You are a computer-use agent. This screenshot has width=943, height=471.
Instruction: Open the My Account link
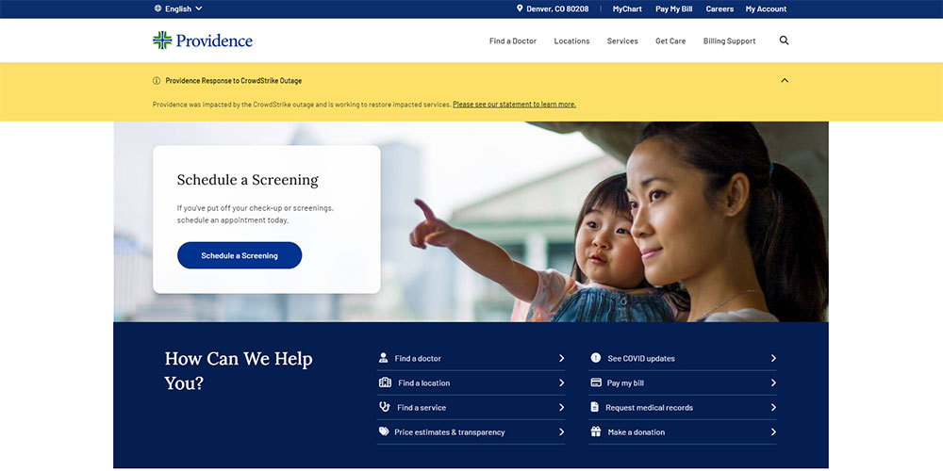click(766, 9)
